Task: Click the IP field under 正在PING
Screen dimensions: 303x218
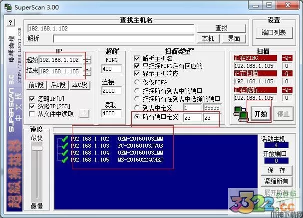Action: point(255,66)
